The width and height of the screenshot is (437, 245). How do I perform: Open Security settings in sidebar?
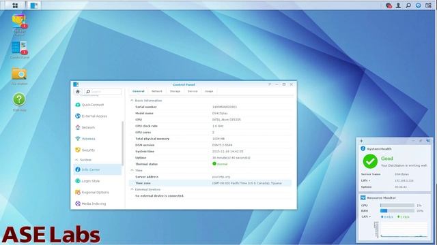(x=97, y=150)
